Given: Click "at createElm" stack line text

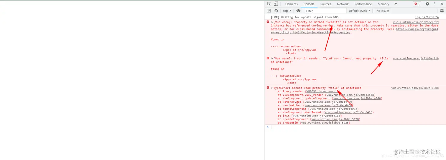Looking at the screenshot, I should [288, 123].
